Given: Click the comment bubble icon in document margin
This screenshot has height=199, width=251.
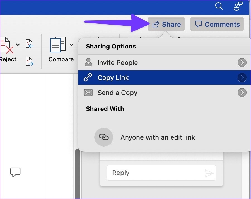Looking at the screenshot, I should pos(15,172).
